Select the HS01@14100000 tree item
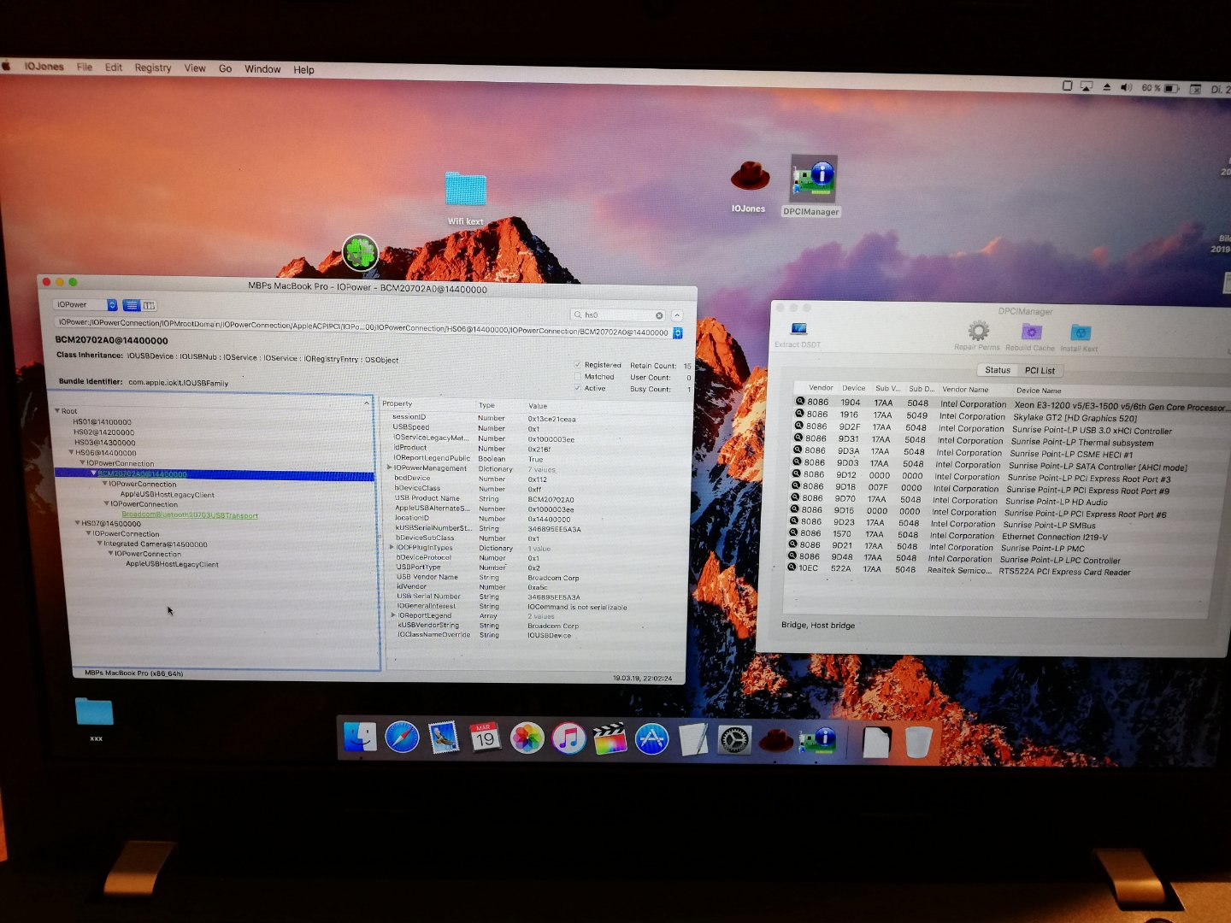 pyautogui.click(x=103, y=422)
